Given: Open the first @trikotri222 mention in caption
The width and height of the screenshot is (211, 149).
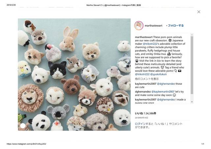Looking at the screenshot, I should pos(150,44).
